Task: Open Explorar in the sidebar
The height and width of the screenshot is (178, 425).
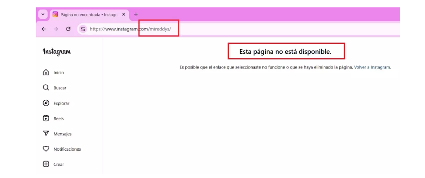Action: point(61,103)
